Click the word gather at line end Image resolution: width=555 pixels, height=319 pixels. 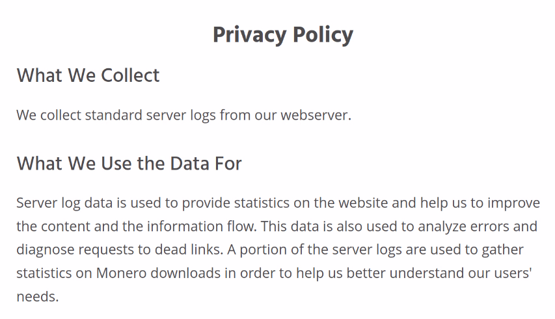coord(502,250)
